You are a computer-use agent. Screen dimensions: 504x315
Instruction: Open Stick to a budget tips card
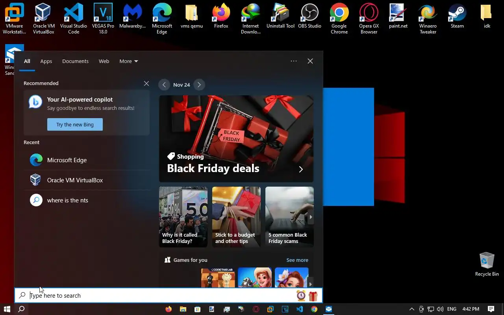[x=236, y=217]
